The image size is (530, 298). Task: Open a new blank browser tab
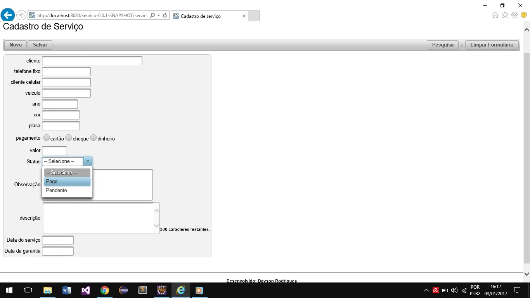click(253, 16)
